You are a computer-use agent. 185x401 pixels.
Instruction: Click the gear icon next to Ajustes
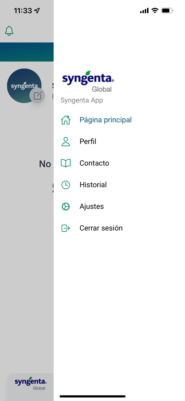(65, 206)
